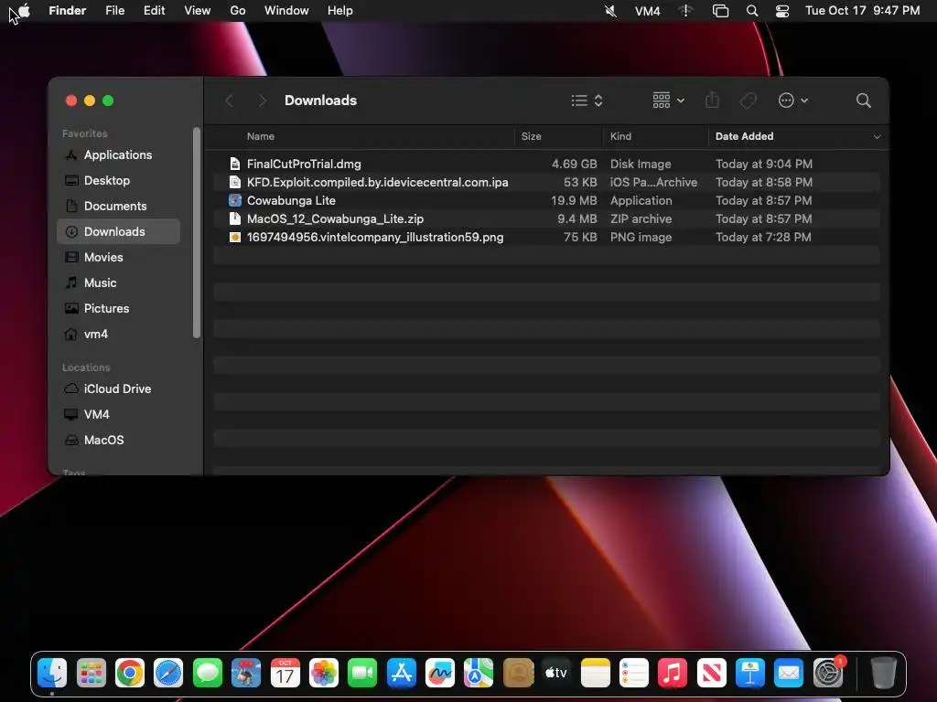This screenshot has height=702, width=937.
Task: Open Freeform from the Dock
Action: coord(440,674)
